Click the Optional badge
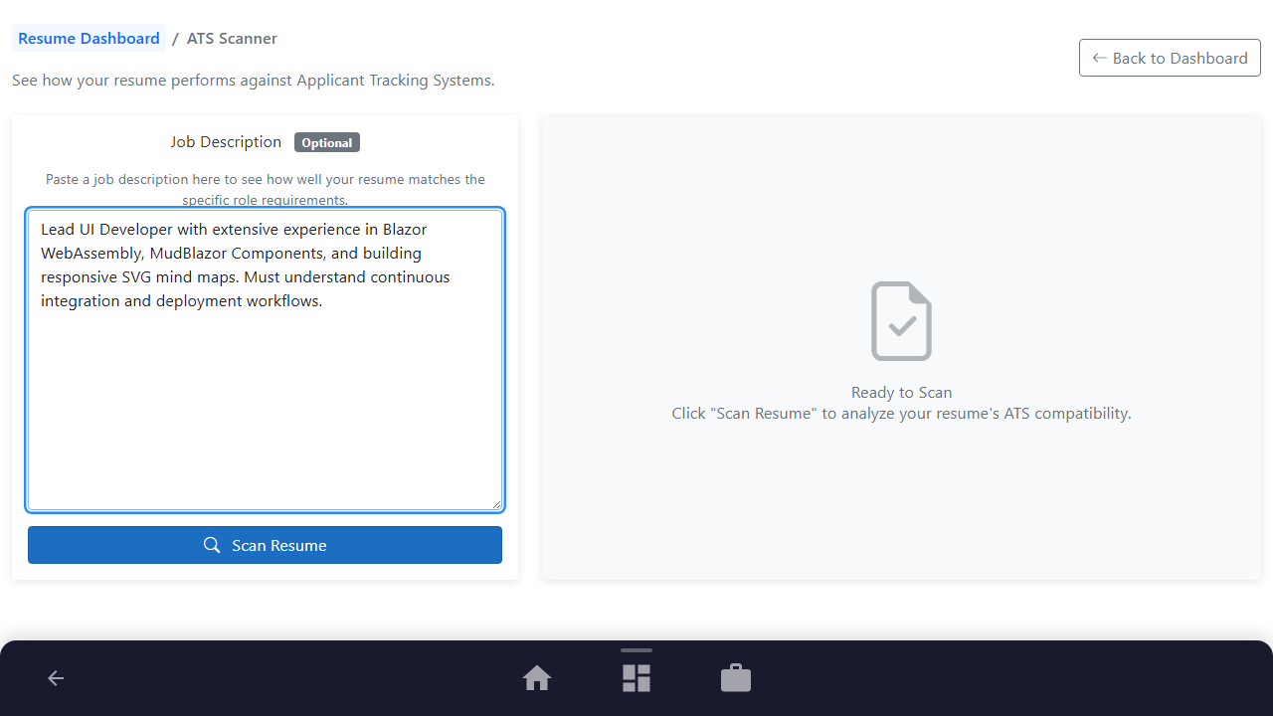 [x=327, y=142]
